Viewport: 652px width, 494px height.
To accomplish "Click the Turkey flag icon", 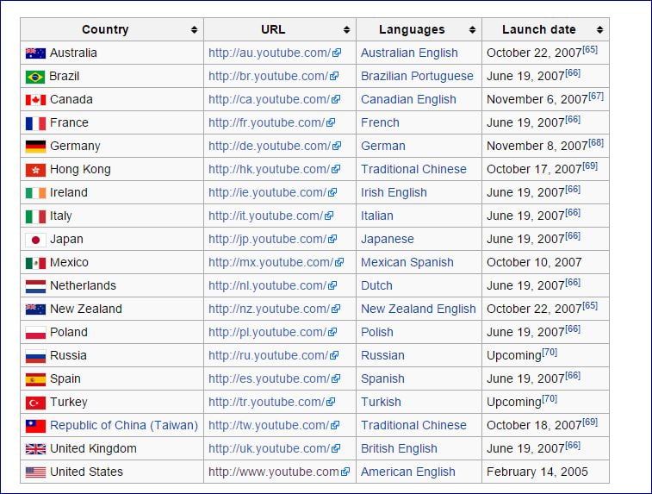I will click(x=35, y=402).
